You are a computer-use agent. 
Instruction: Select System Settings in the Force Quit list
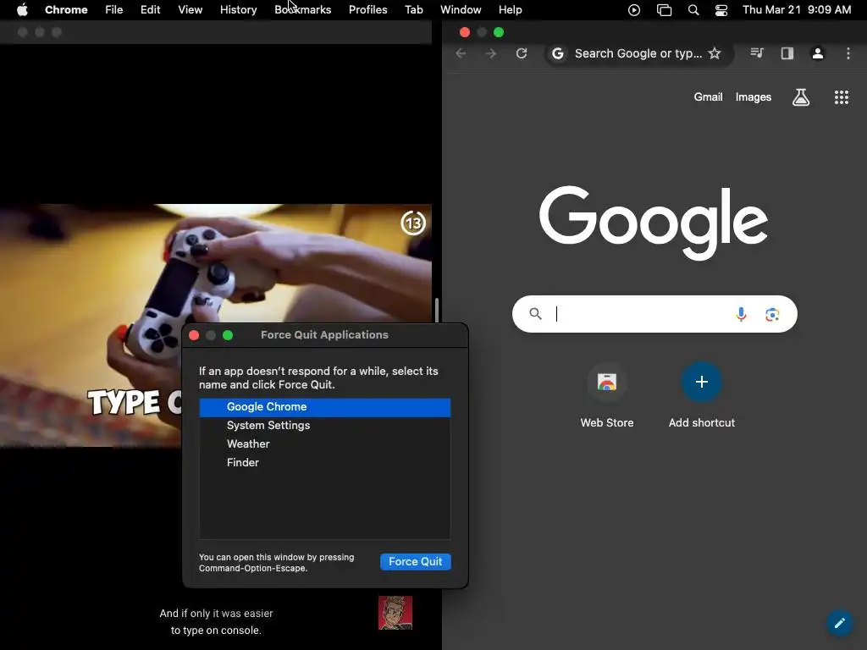point(324,426)
